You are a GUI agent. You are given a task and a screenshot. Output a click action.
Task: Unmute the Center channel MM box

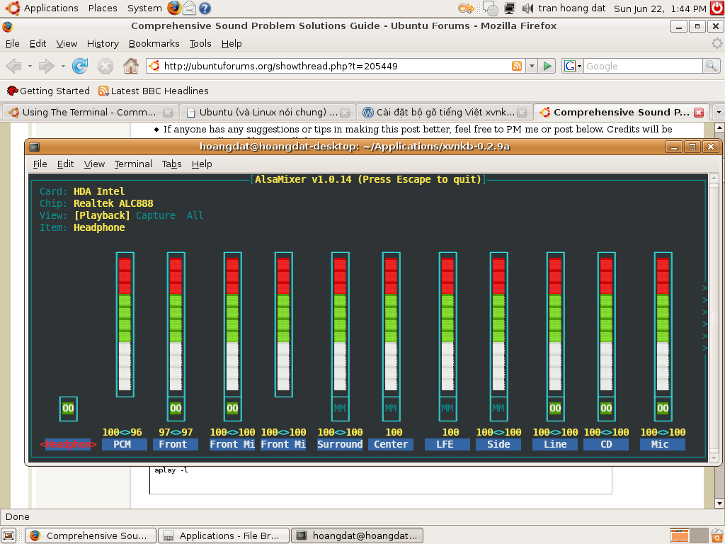point(391,409)
